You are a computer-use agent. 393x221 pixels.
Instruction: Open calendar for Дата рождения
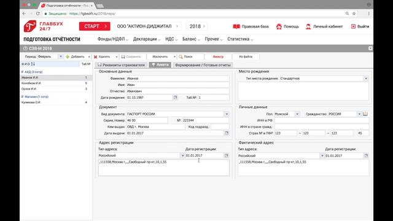click(175, 98)
